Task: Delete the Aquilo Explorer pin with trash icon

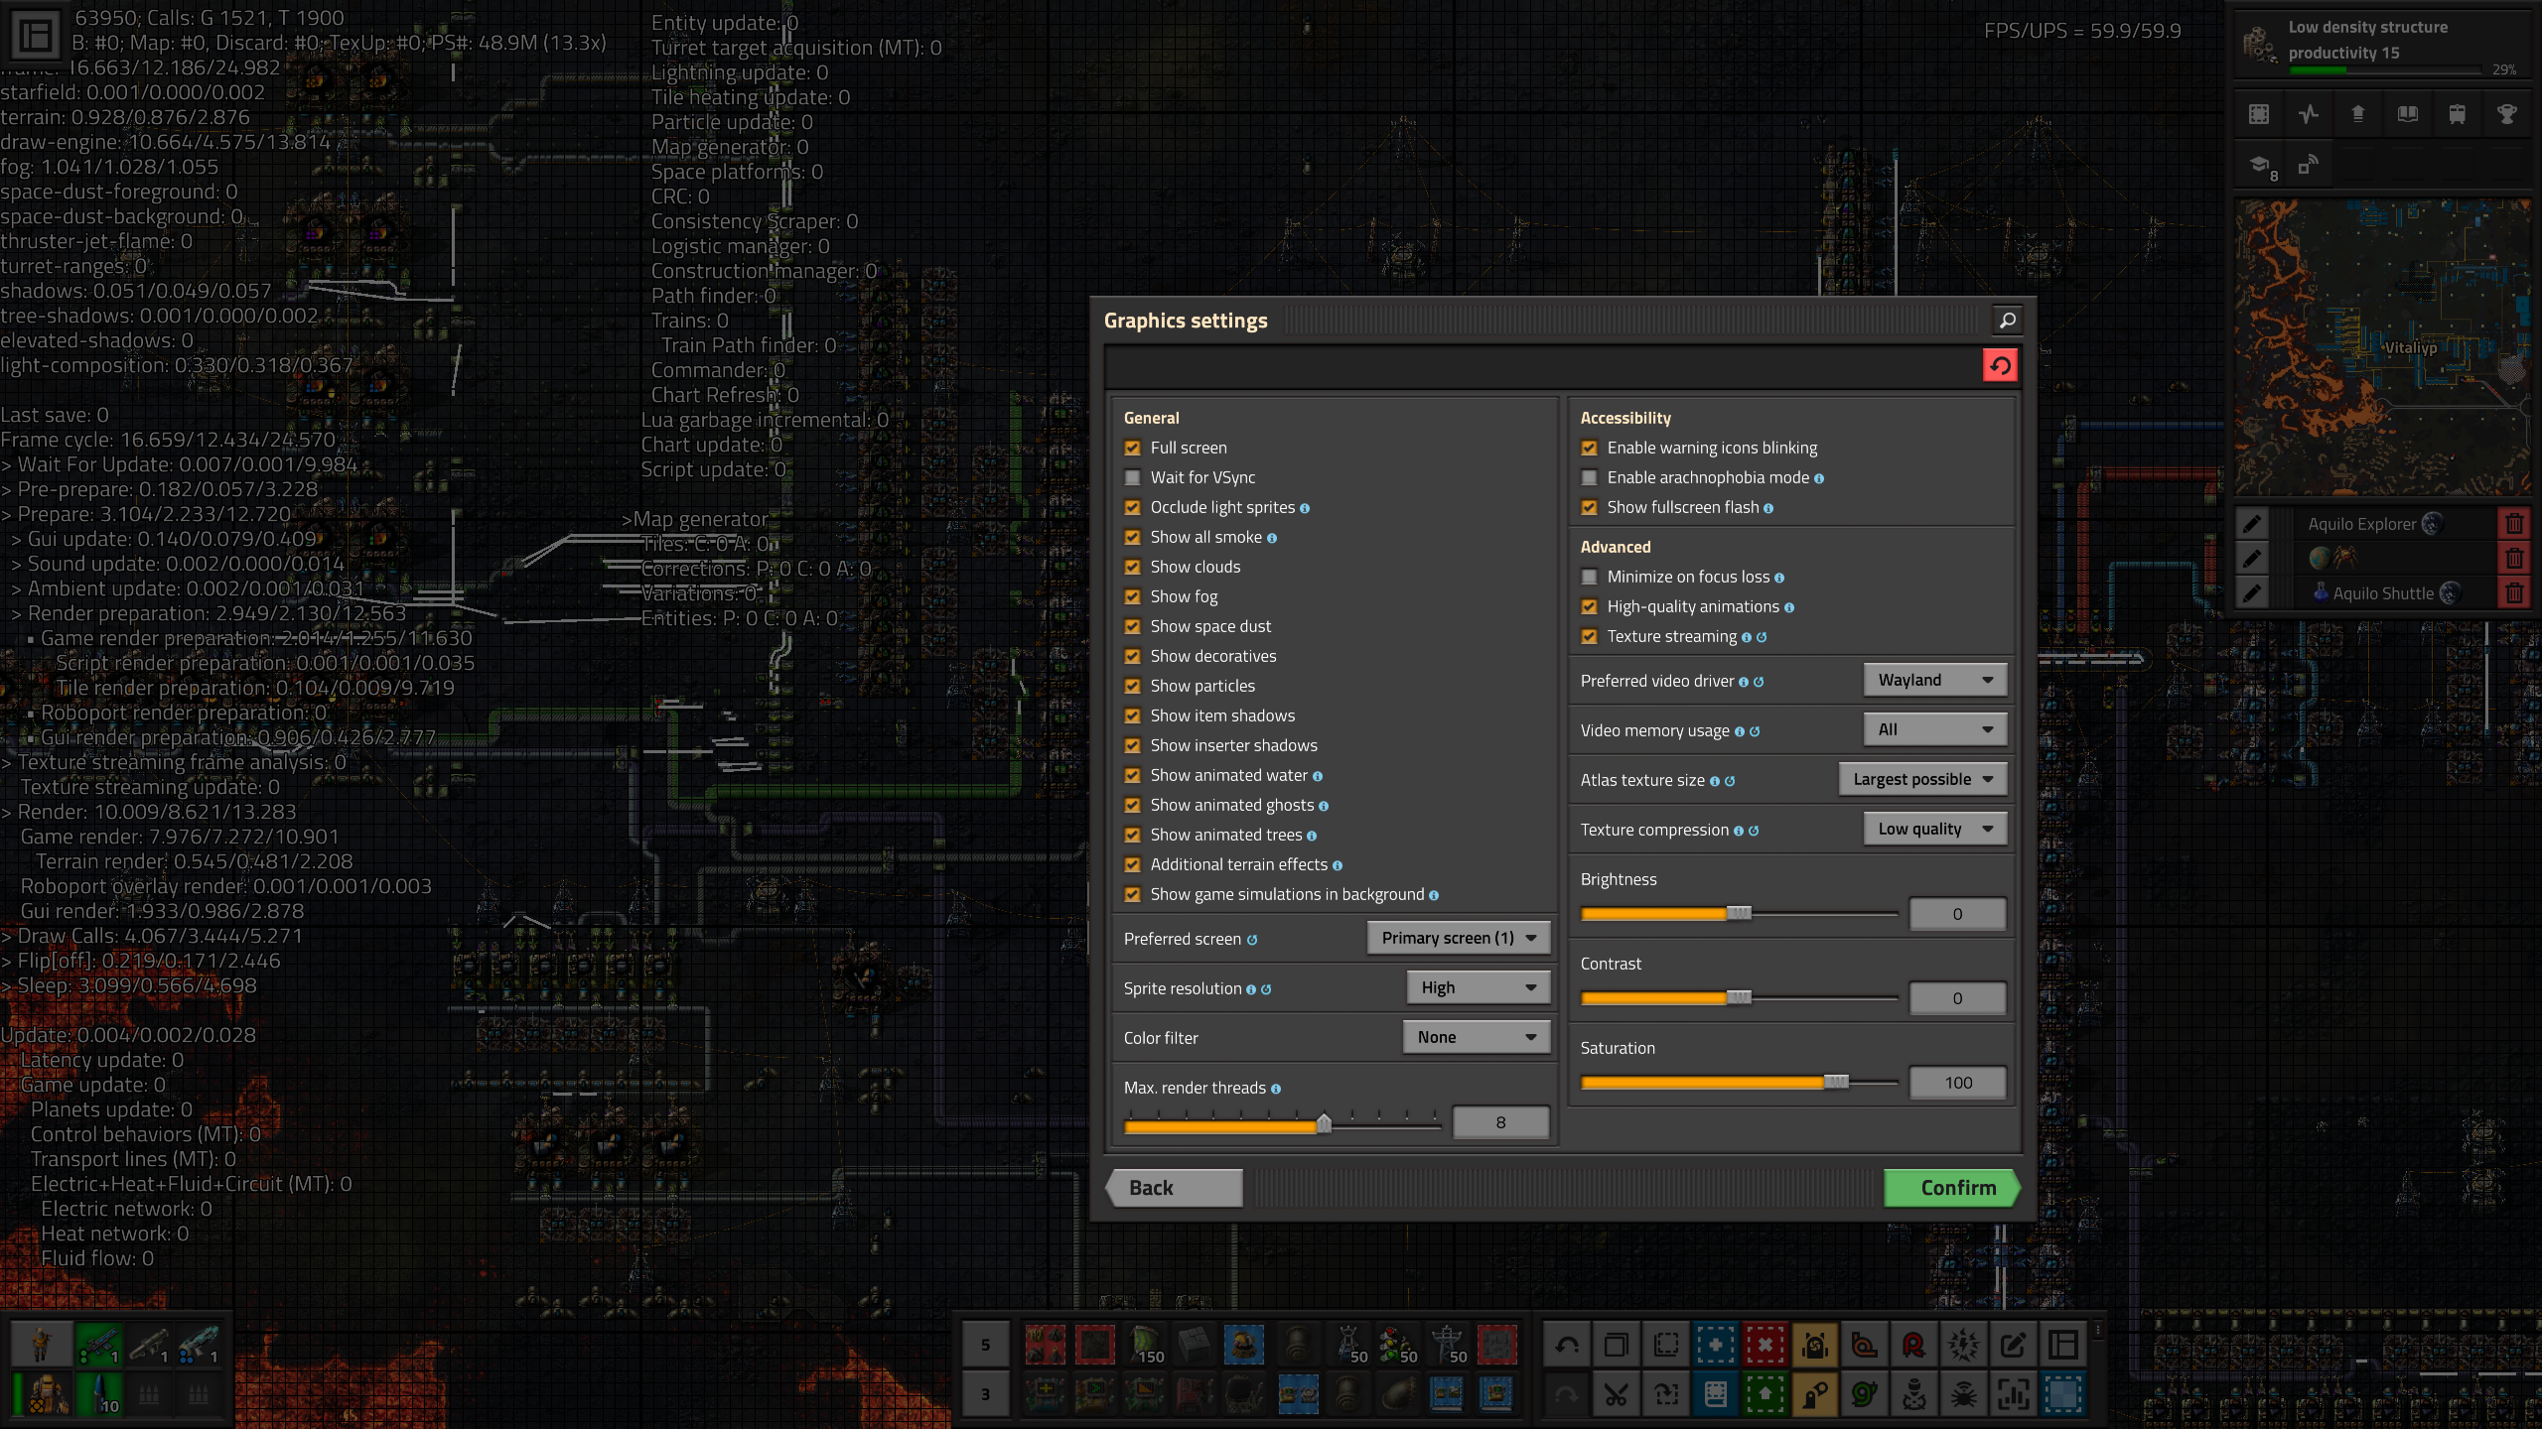Action: pyautogui.click(x=2514, y=524)
